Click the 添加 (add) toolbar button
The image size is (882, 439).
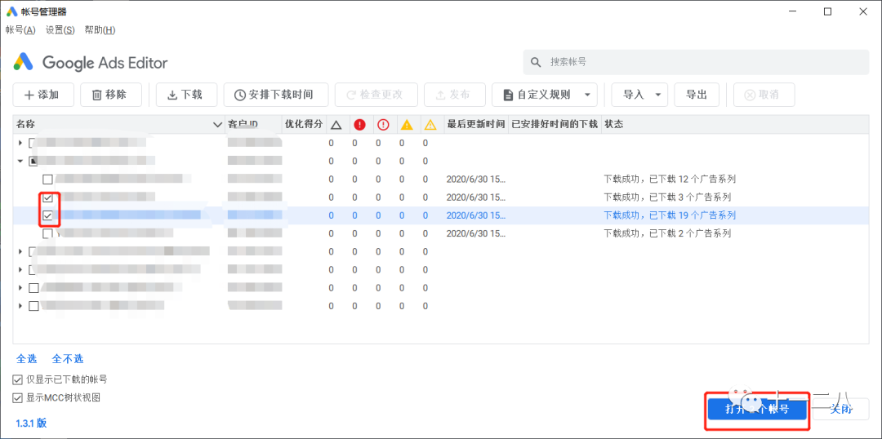click(43, 95)
